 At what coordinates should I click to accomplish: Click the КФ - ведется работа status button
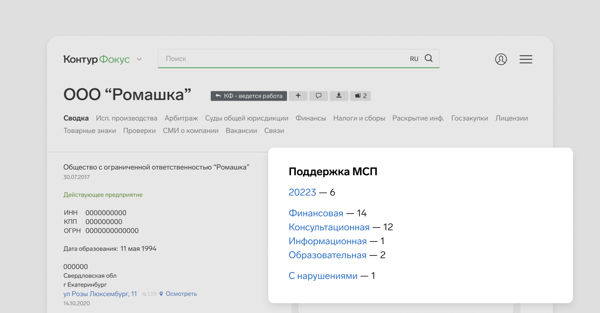(249, 96)
